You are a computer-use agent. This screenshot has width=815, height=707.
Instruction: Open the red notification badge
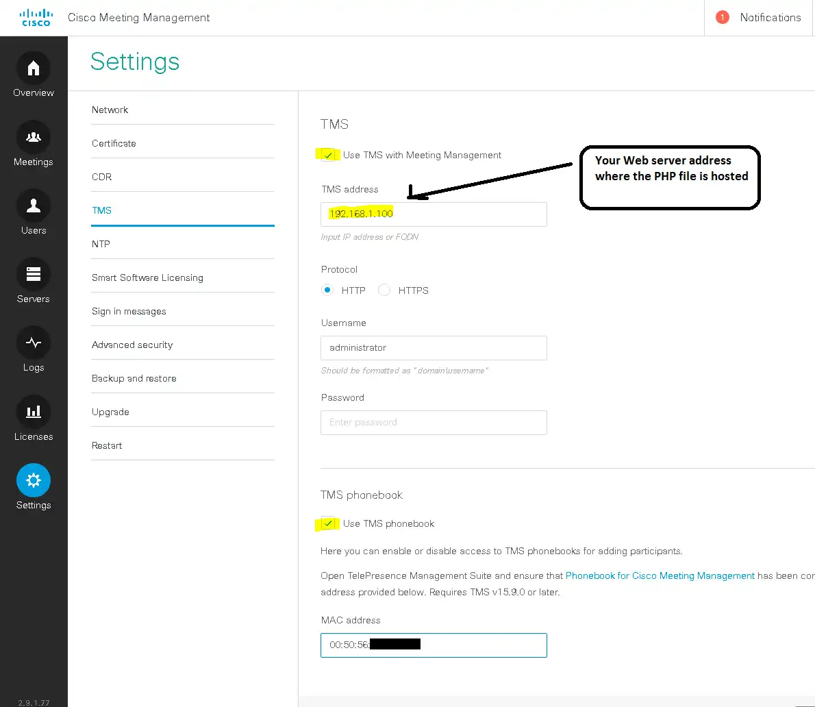(x=722, y=18)
